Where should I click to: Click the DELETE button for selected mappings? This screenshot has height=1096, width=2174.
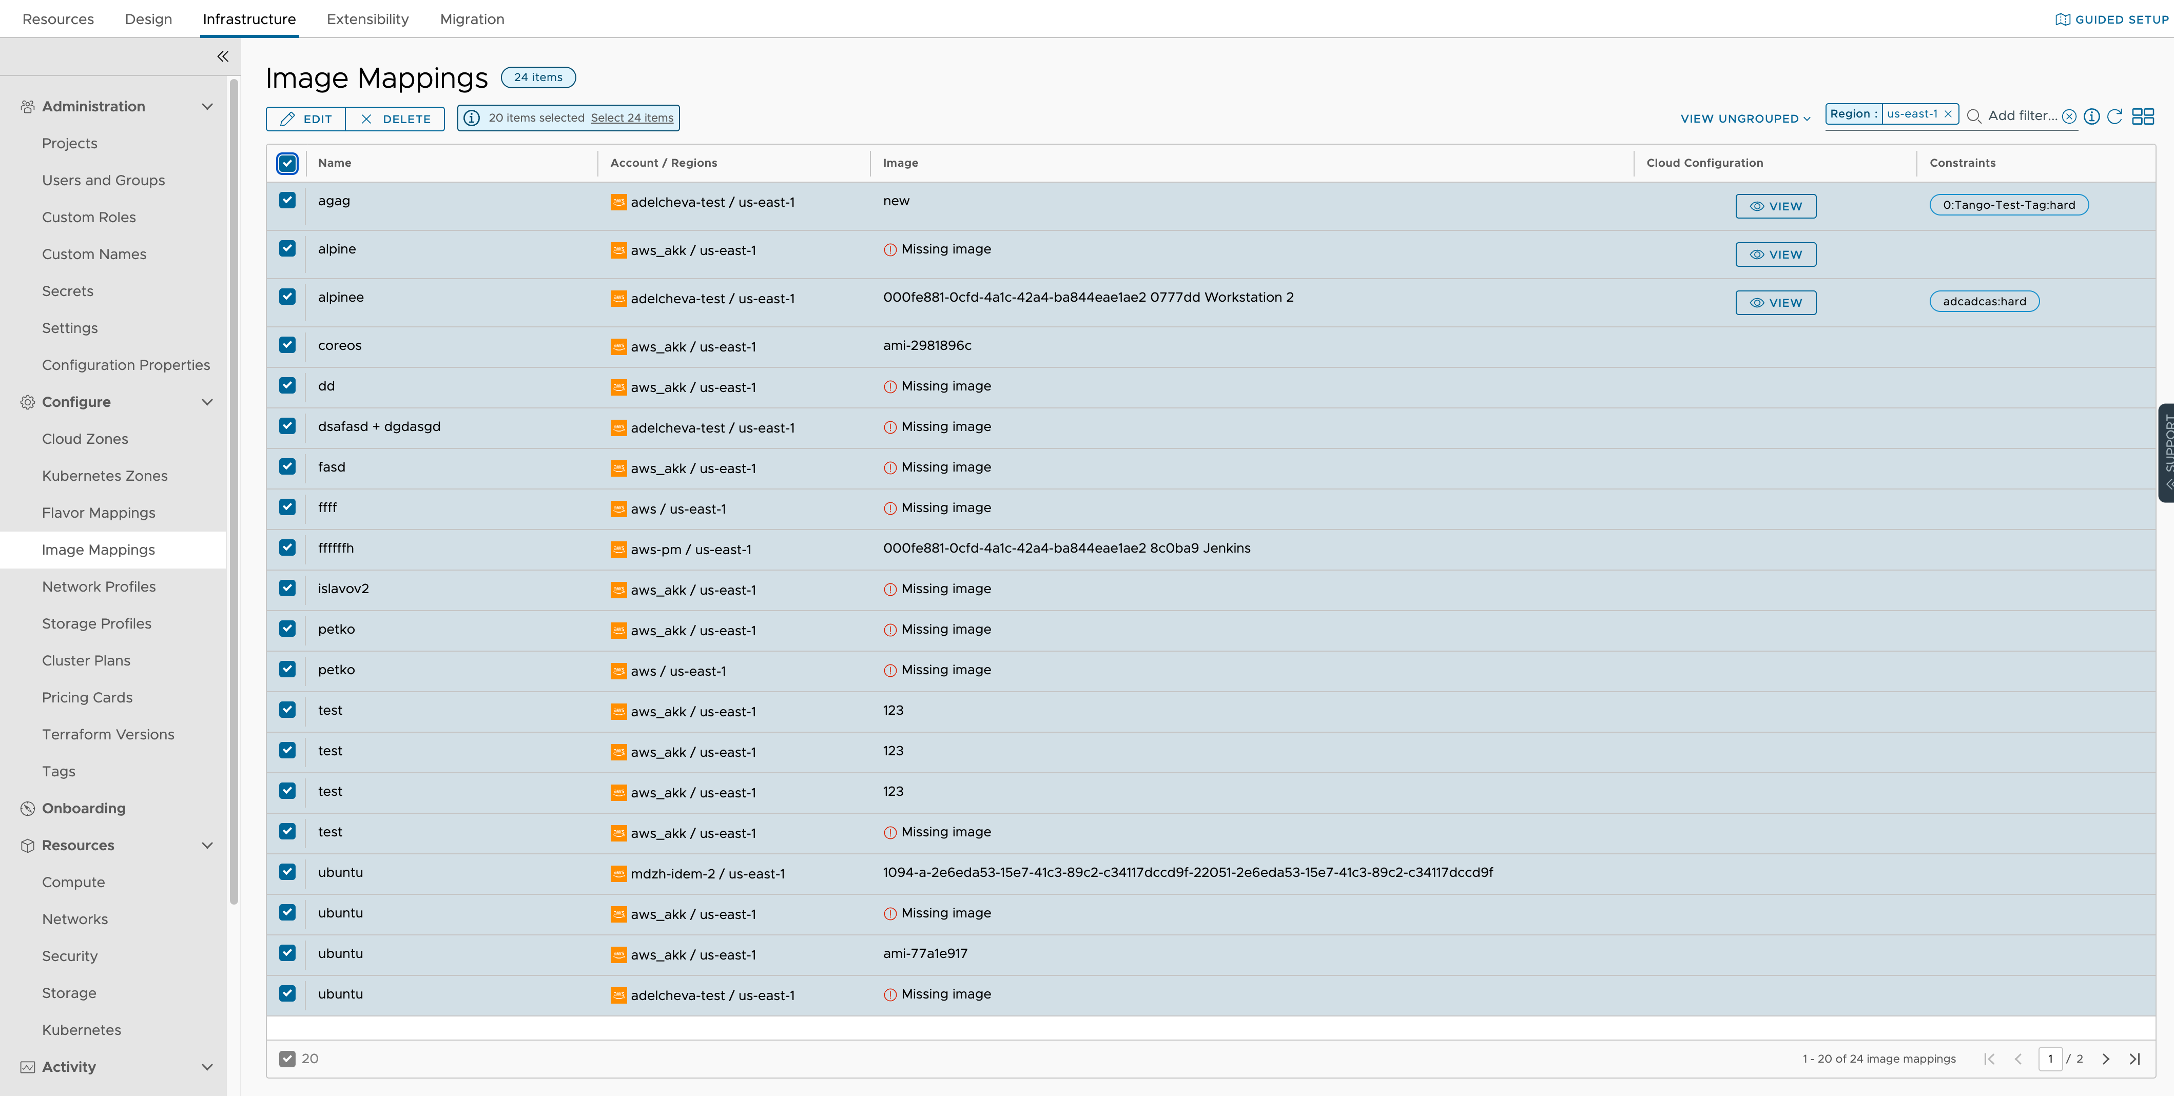[396, 118]
